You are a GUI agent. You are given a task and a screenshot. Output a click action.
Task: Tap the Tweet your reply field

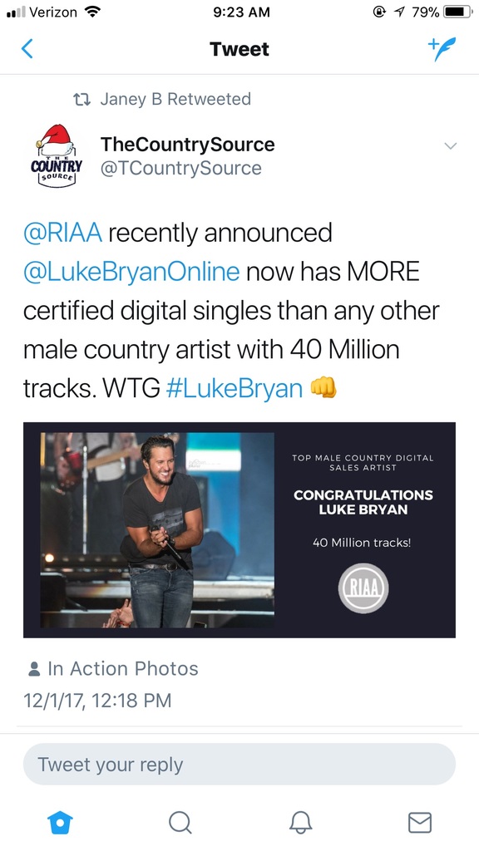tap(239, 765)
